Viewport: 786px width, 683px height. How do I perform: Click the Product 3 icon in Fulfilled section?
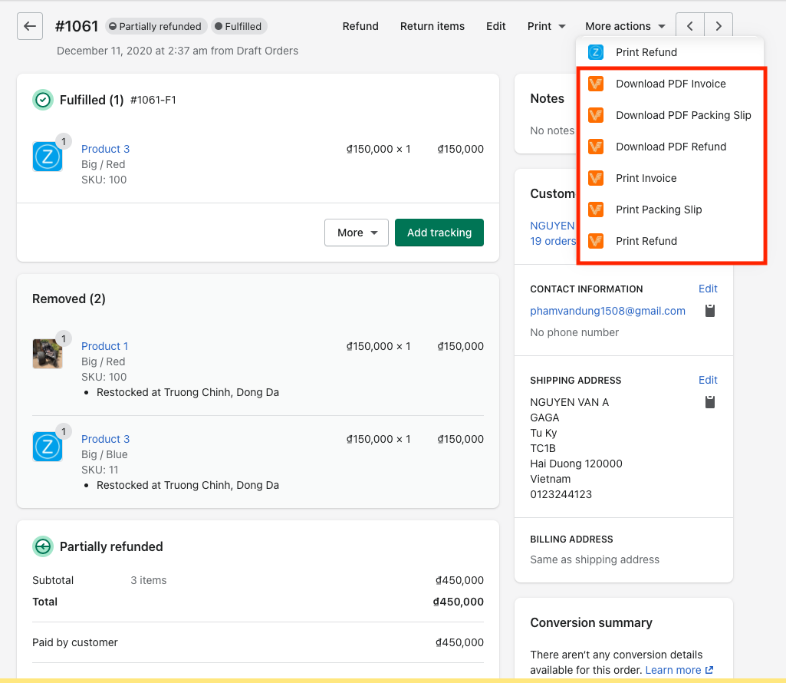tap(48, 157)
